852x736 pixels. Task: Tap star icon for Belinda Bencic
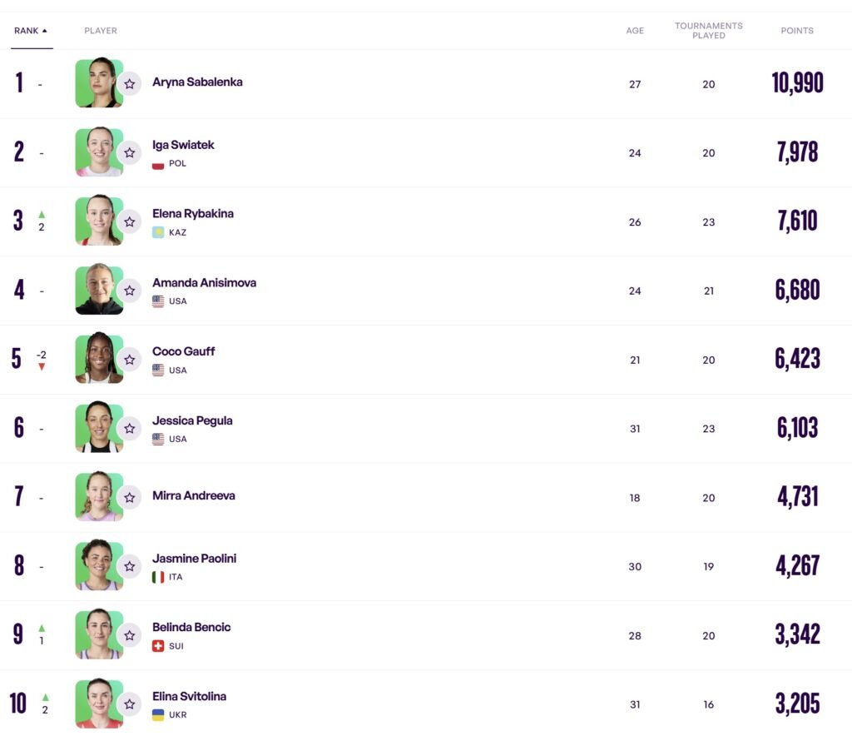click(x=129, y=636)
